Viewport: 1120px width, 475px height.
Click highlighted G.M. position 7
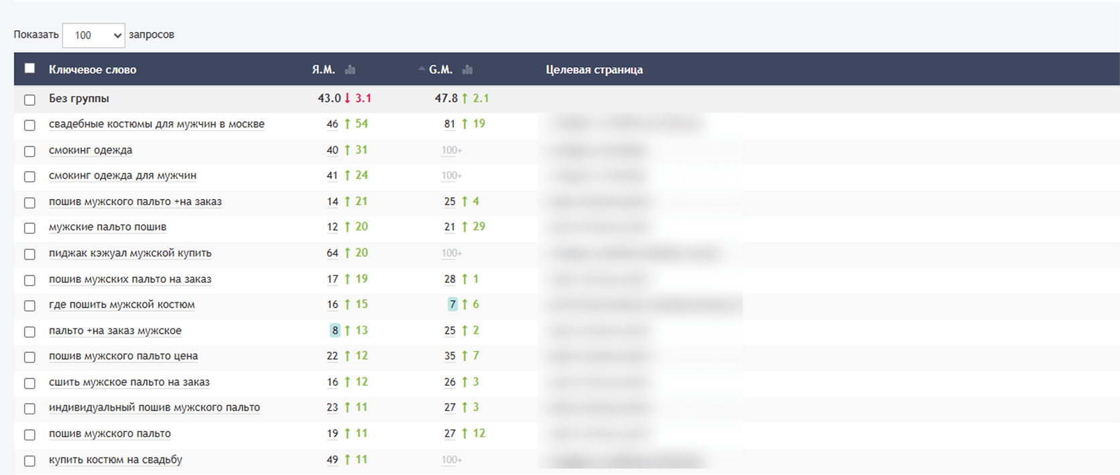pyautogui.click(x=452, y=305)
